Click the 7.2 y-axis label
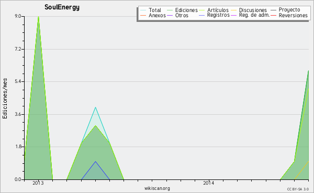The height and width of the screenshot is (193, 314). click(x=18, y=49)
